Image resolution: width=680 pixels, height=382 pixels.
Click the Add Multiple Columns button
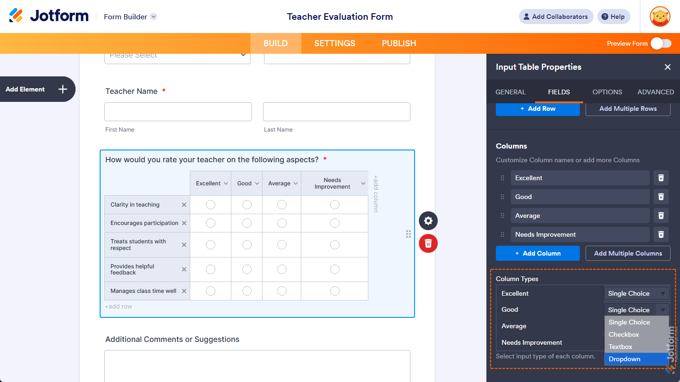click(628, 253)
